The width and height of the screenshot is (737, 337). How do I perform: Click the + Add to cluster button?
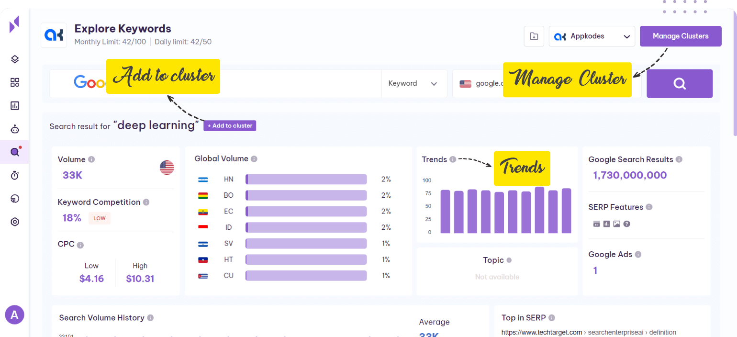click(230, 126)
